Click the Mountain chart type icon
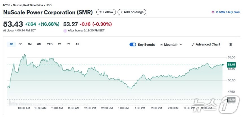243x117 pixels. (162, 45)
